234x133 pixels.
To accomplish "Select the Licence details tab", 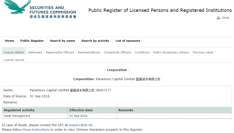I will pyautogui.click(x=14, y=52).
